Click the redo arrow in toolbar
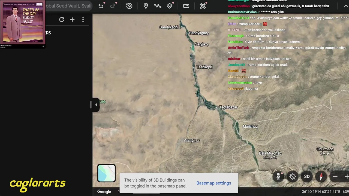 coord(113,6)
